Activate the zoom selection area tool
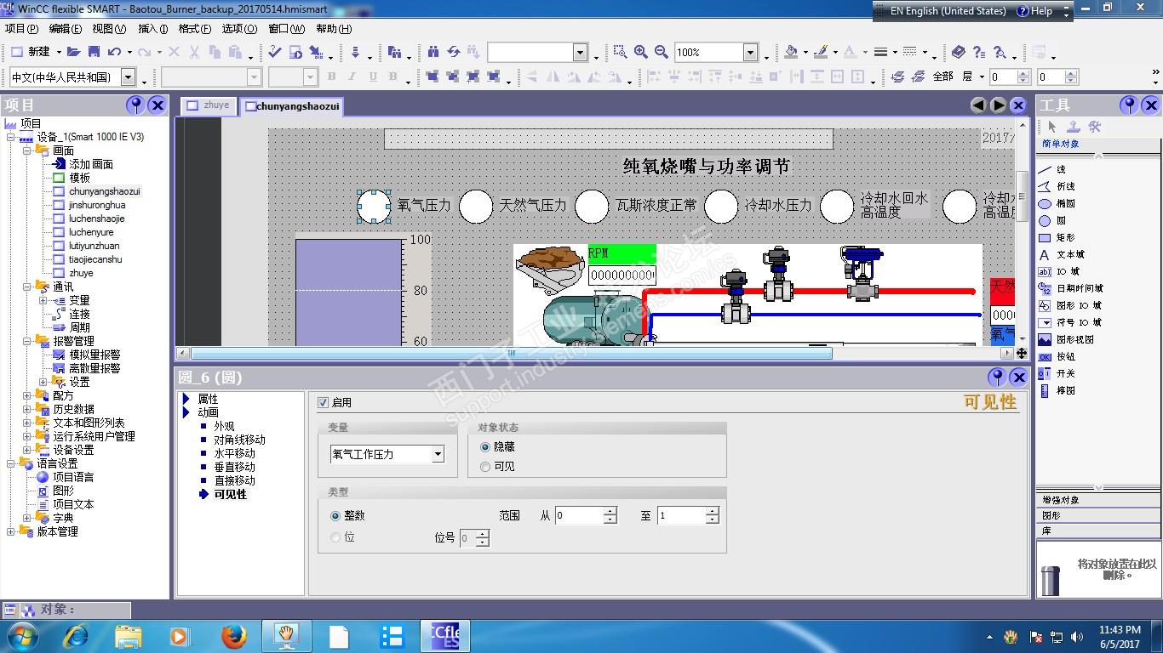The height and width of the screenshot is (653, 1163). click(x=621, y=52)
